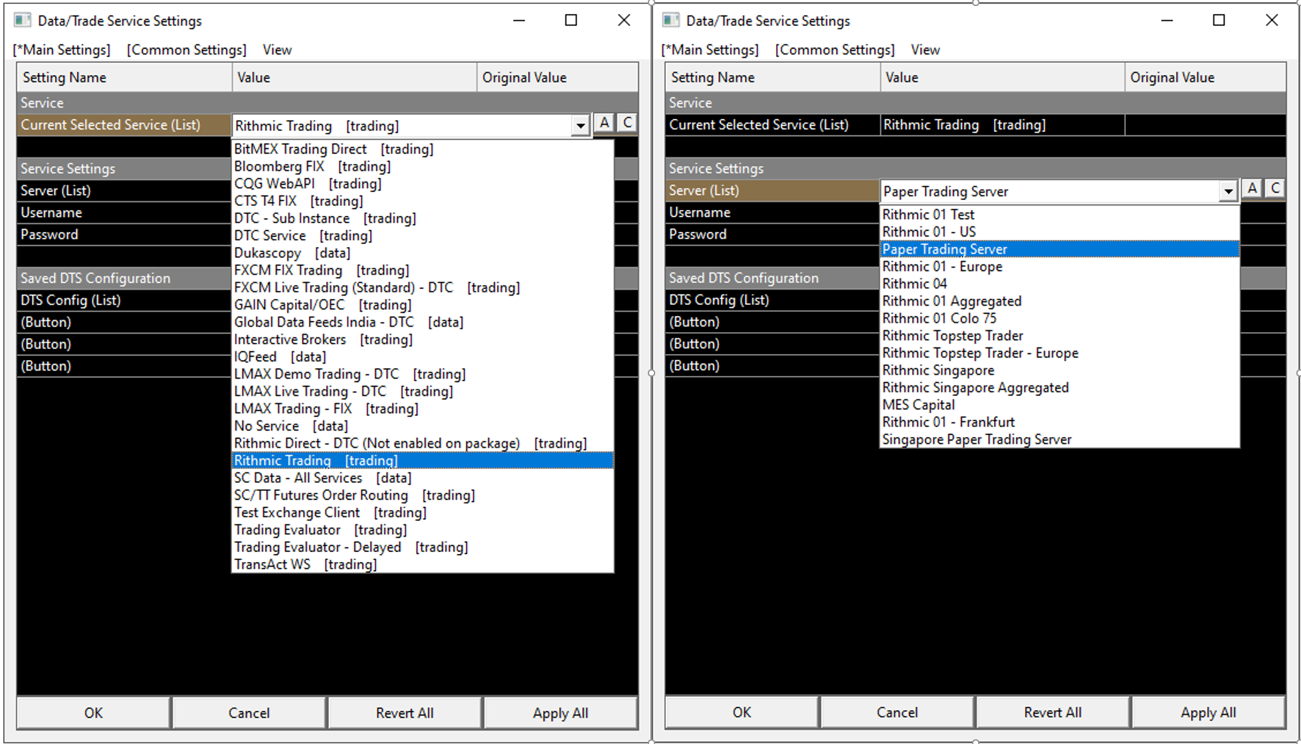Viewport: 1301px width, 744px height.
Task: Open View menu in the right window
Action: (925, 50)
